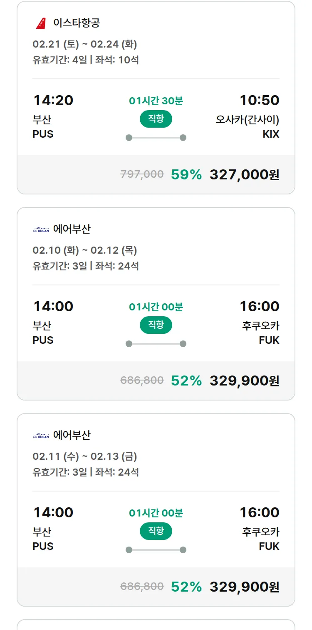Click the Air Busan logo on the 02.11 card

pos(41,436)
